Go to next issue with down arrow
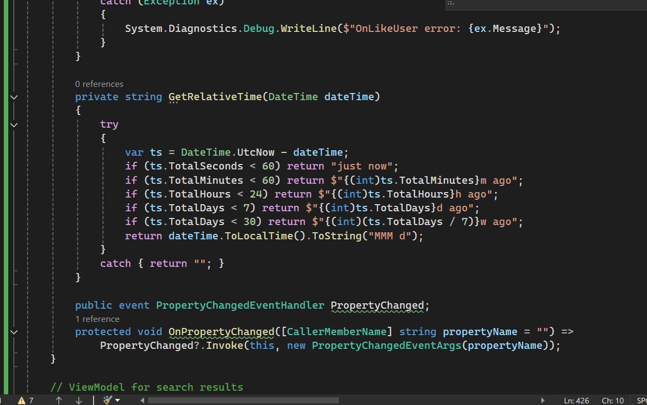 coord(78,400)
